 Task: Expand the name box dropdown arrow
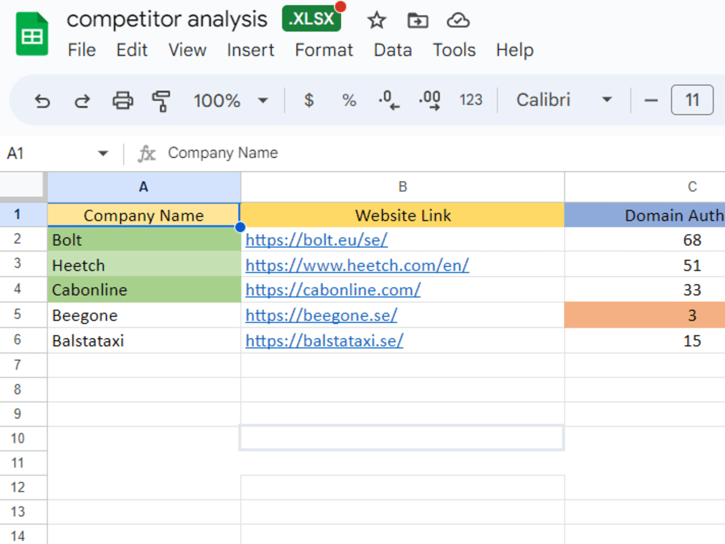click(x=103, y=153)
